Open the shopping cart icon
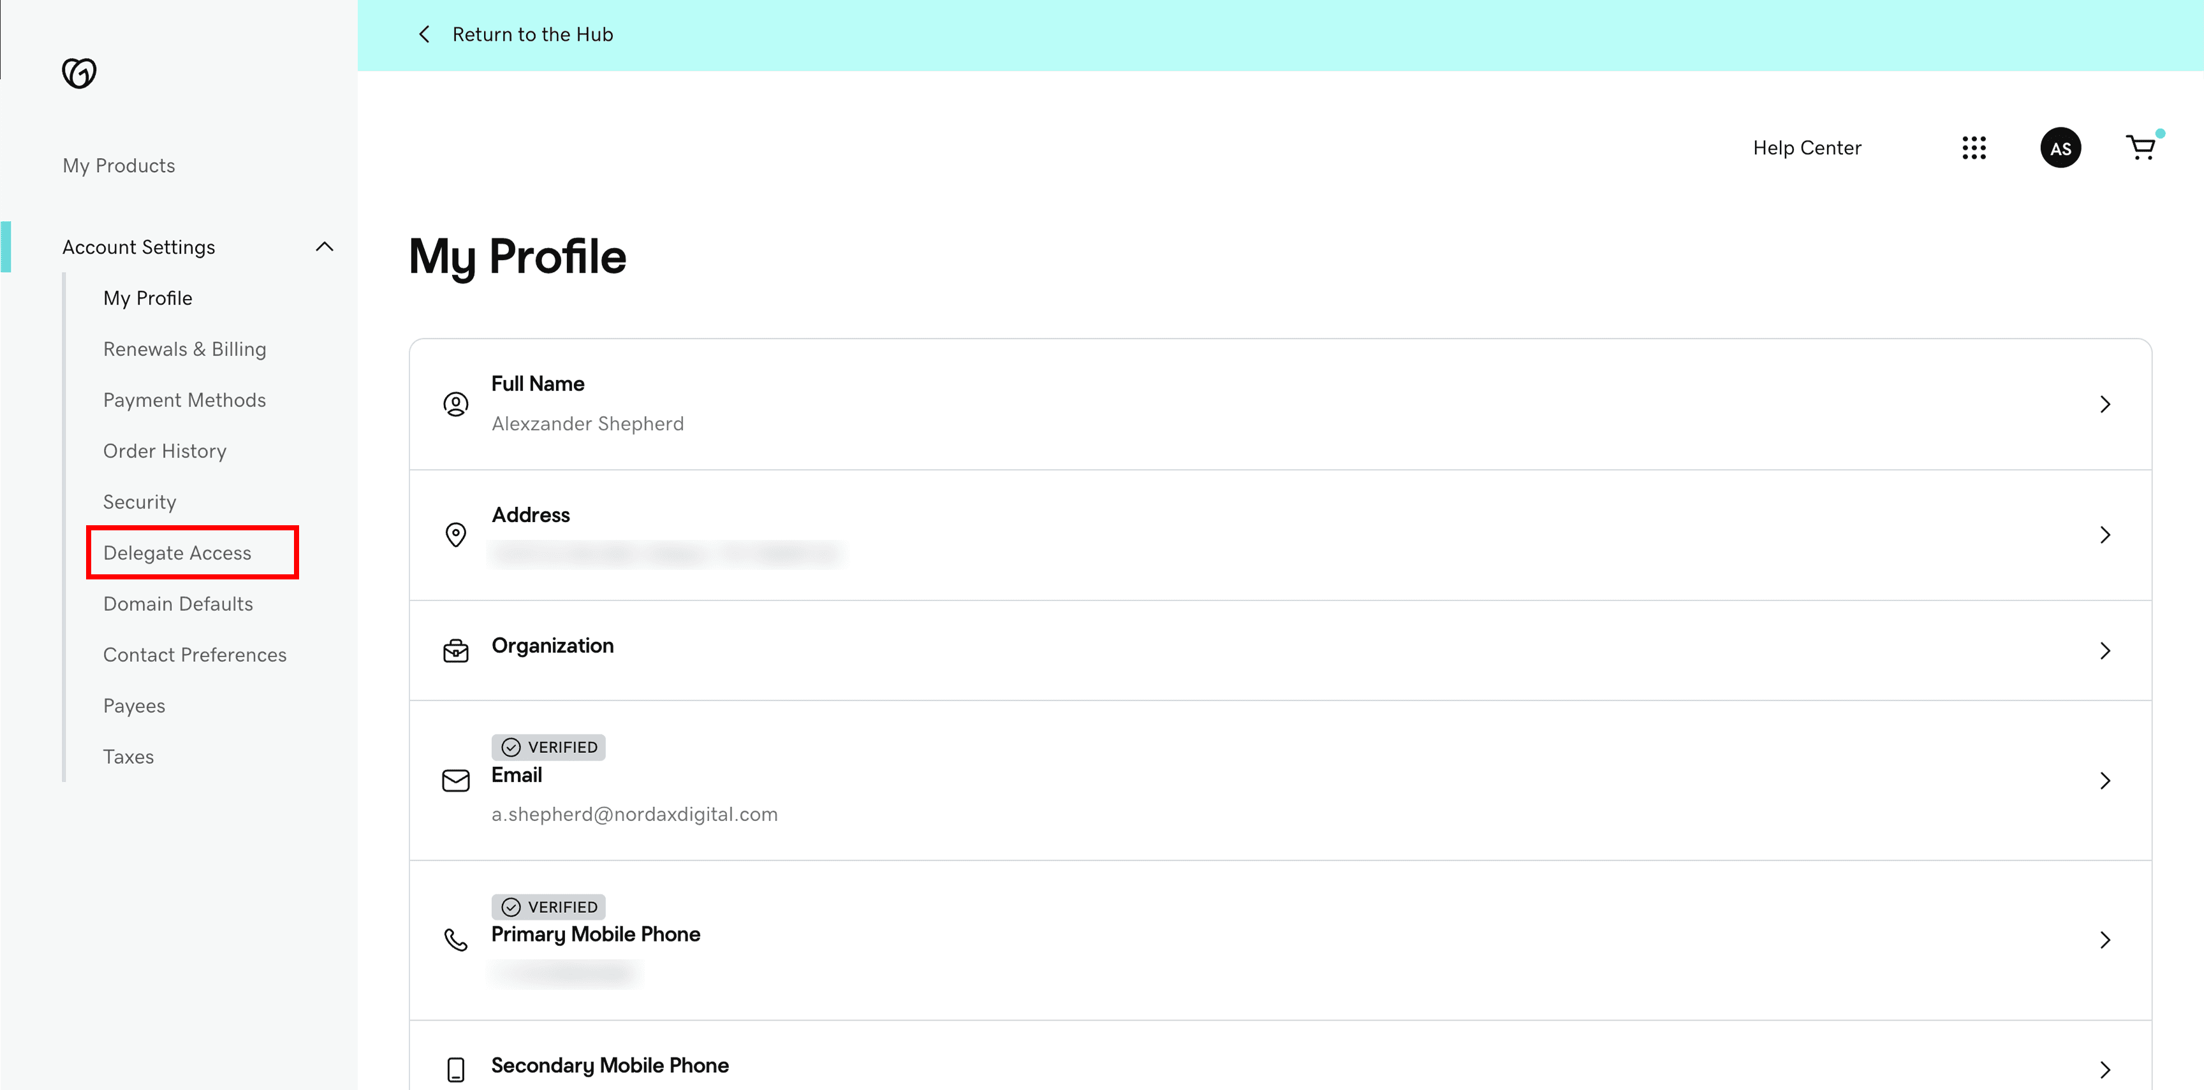 click(x=2141, y=147)
